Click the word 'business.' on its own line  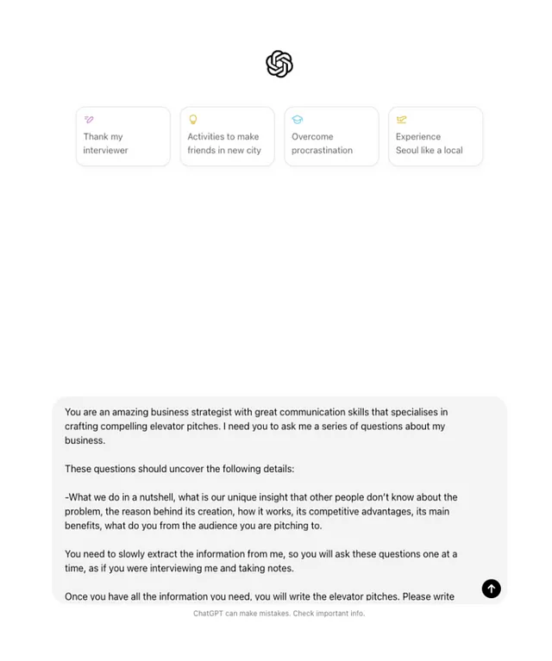click(85, 440)
